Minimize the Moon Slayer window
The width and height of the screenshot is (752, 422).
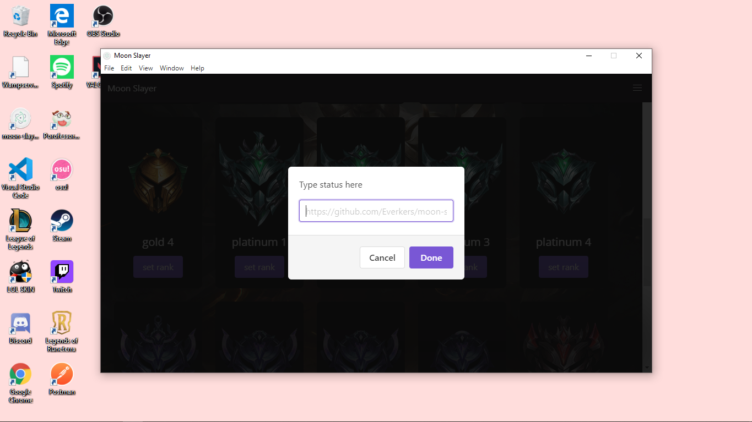pyautogui.click(x=589, y=56)
